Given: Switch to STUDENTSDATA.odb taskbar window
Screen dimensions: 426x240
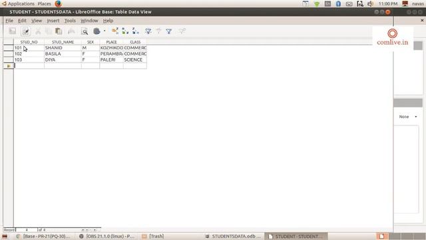Looking at the screenshot, I should click(233, 236).
